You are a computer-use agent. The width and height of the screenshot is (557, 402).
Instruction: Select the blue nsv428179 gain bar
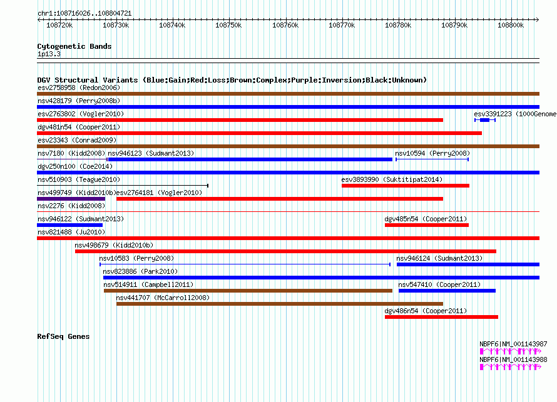[288, 107]
